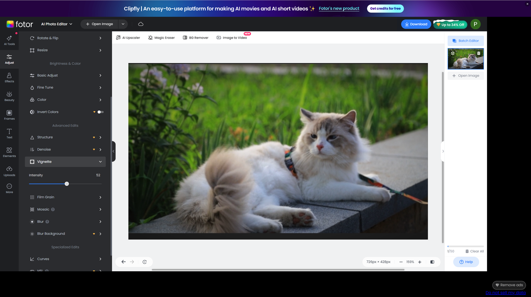Viewport: 531px width, 297px height.
Task: Click Clear All in right panel
Action: tap(474, 251)
